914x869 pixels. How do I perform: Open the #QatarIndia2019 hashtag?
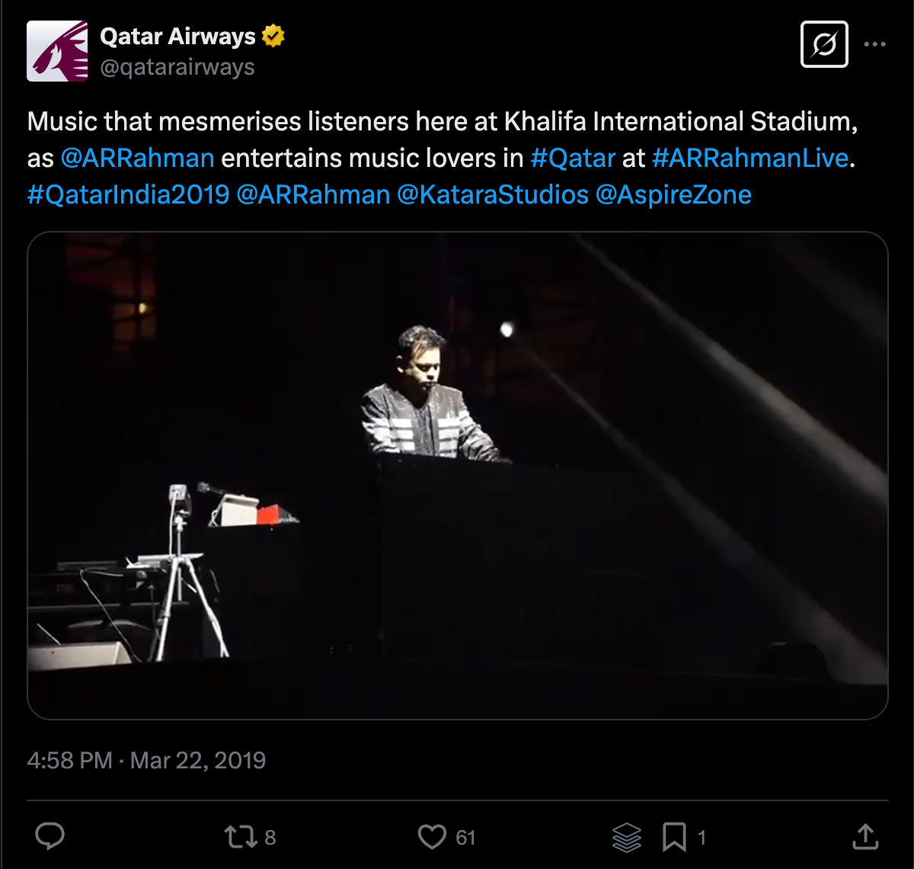(x=128, y=194)
